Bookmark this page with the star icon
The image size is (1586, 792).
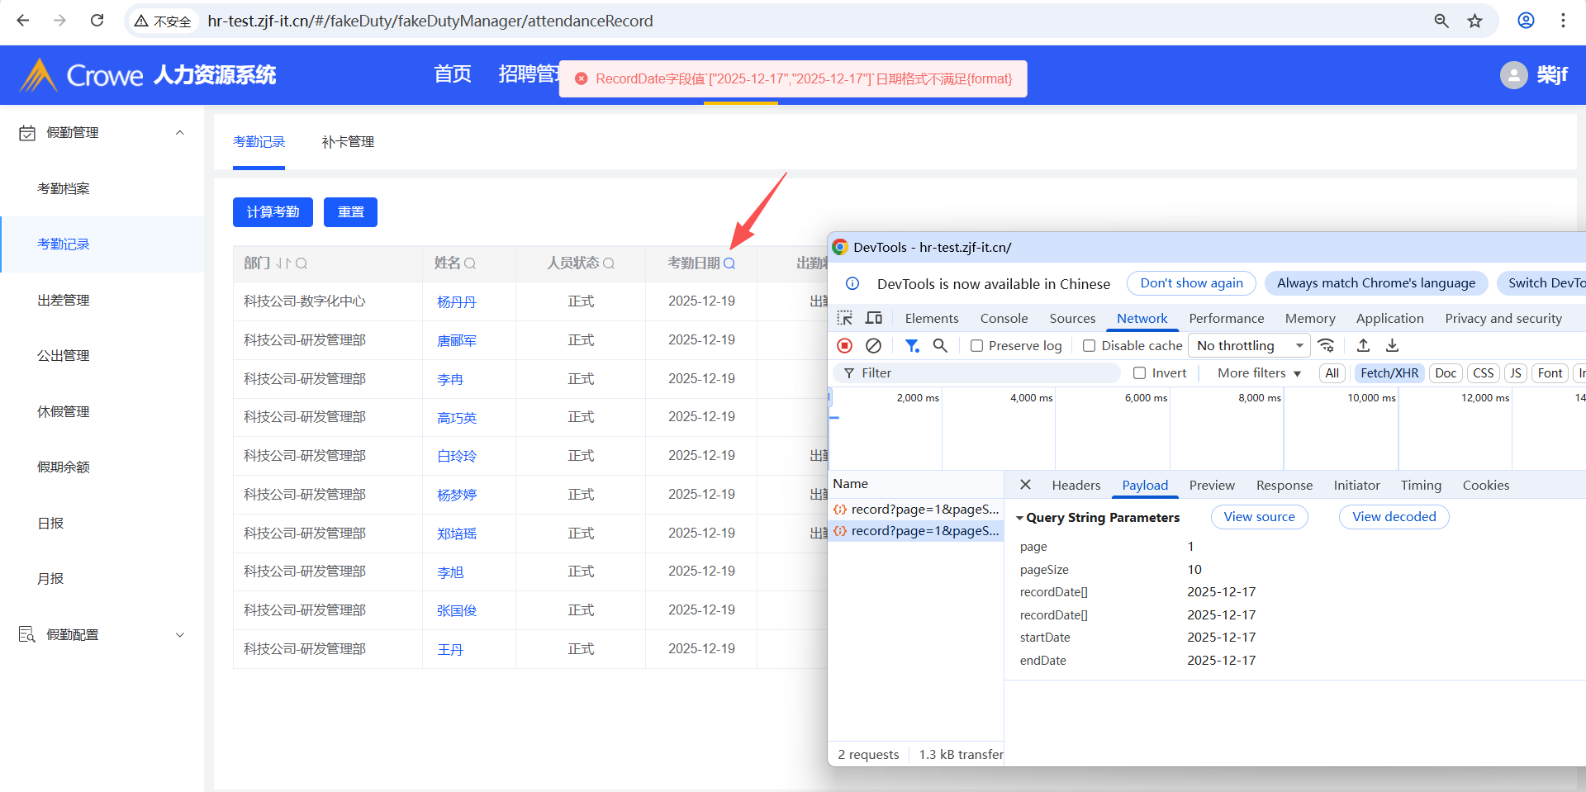[1474, 21]
